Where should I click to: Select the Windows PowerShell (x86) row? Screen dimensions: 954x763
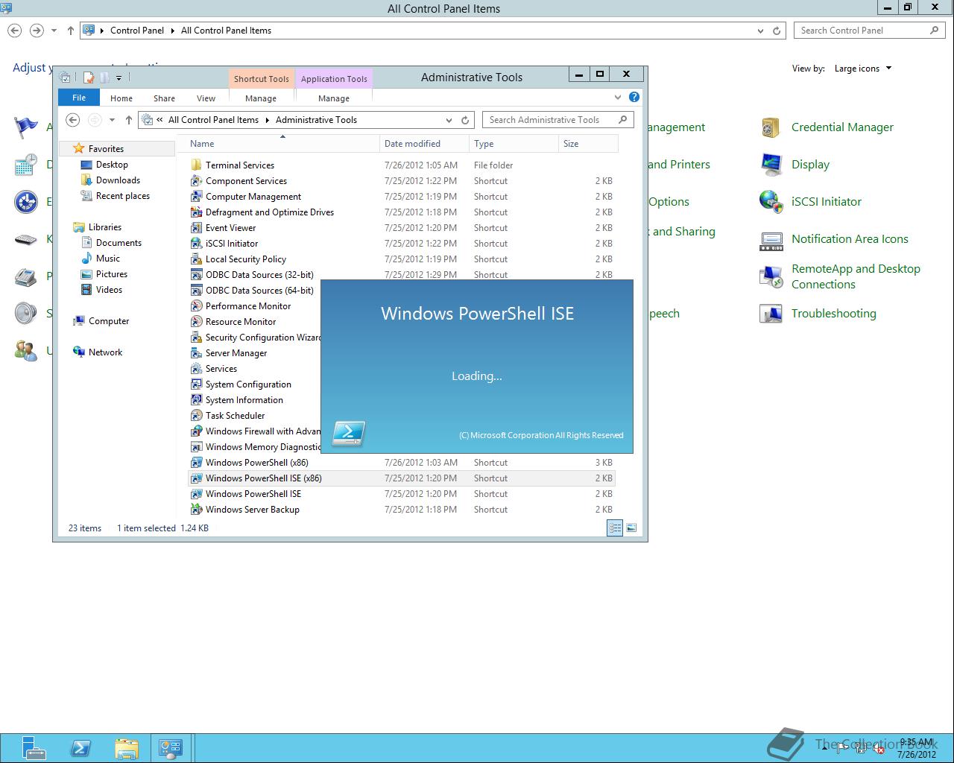click(x=402, y=463)
